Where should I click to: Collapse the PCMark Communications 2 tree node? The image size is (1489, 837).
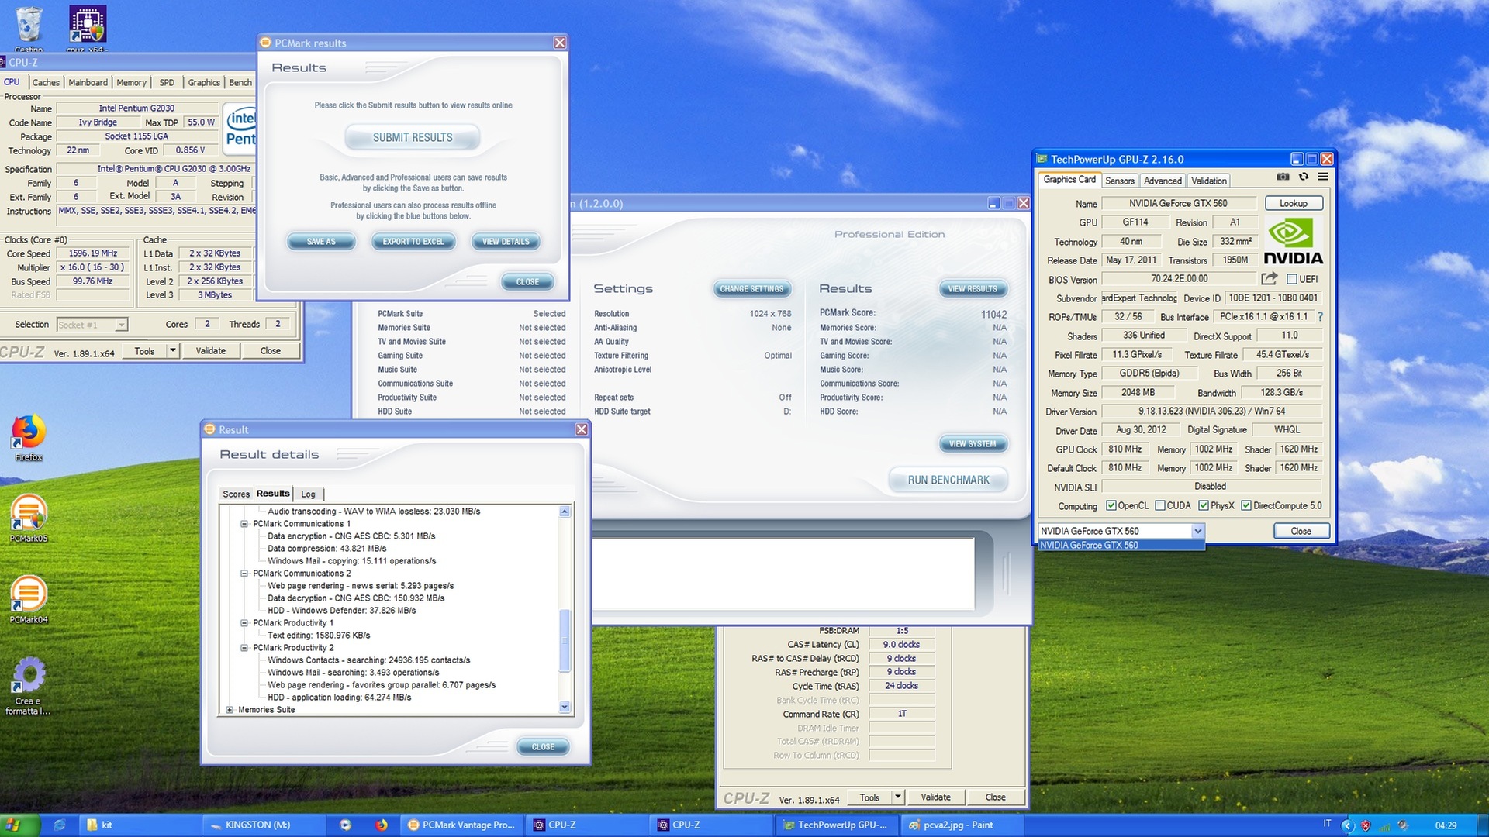(244, 573)
